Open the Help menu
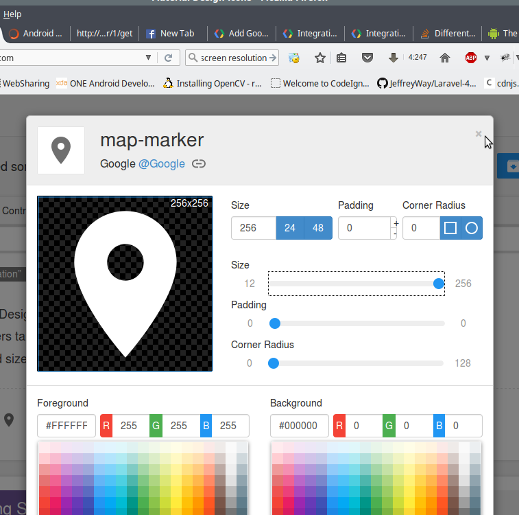This screenshot has height=515, width=519. 12,14
